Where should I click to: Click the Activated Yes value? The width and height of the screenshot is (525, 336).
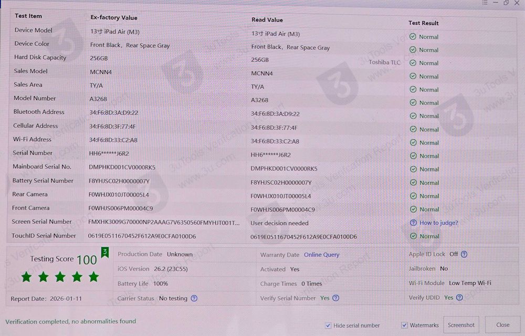click(295, 269)
